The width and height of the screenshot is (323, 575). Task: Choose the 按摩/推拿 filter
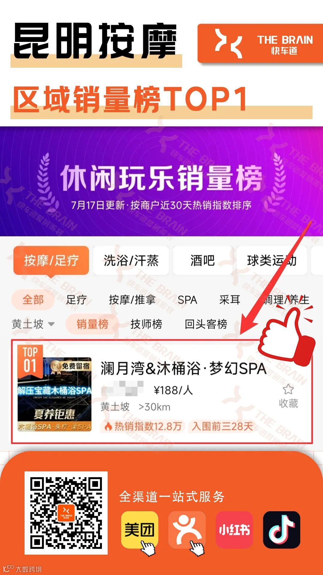coord(132,300)
